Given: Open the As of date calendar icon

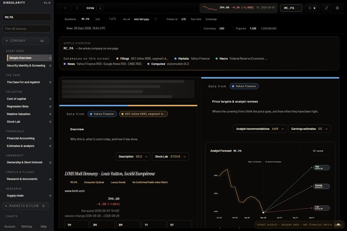Looking at the screenshot, I should (155, 19).
